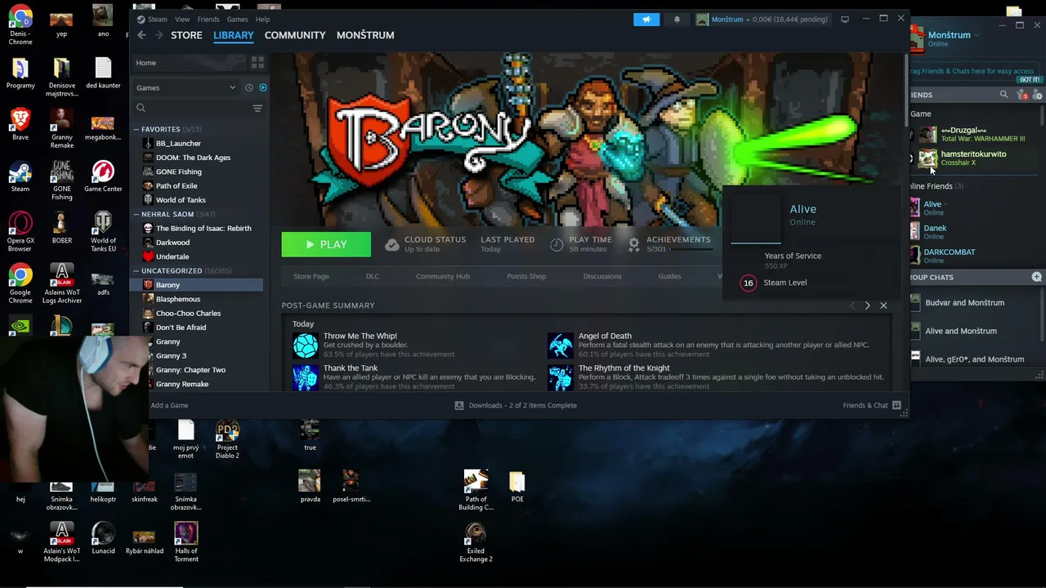The width and height of the screenshot is (1046, 588).
Task: Click Add a Game
Action: tap(169, 405)
